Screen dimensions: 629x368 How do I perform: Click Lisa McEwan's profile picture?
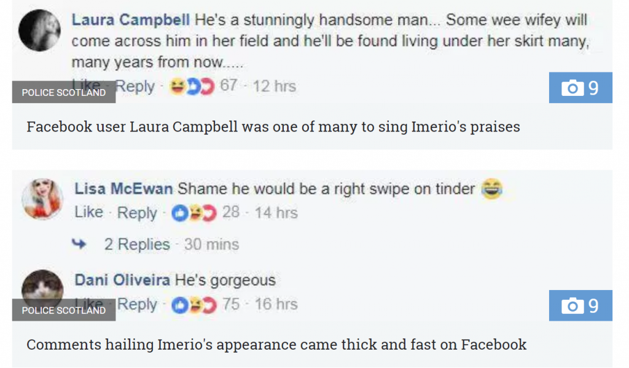click(42, 199)
